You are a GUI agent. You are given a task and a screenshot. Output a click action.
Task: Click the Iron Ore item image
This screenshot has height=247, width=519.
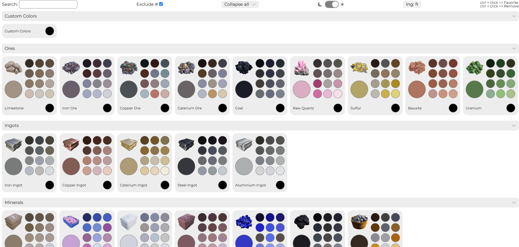(x=71, y=68)
